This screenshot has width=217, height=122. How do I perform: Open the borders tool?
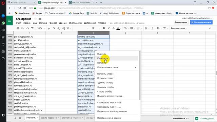[x=132, y=28]
